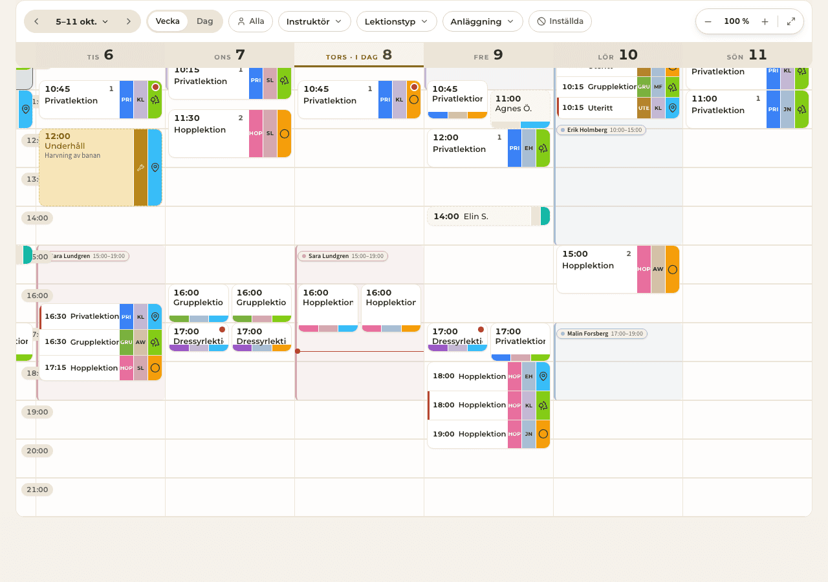The height and width of the screenshot is (582, 828).
Task: Click location pin on Tuesday 16:30 Privatlektion
Action: (155, 317)
